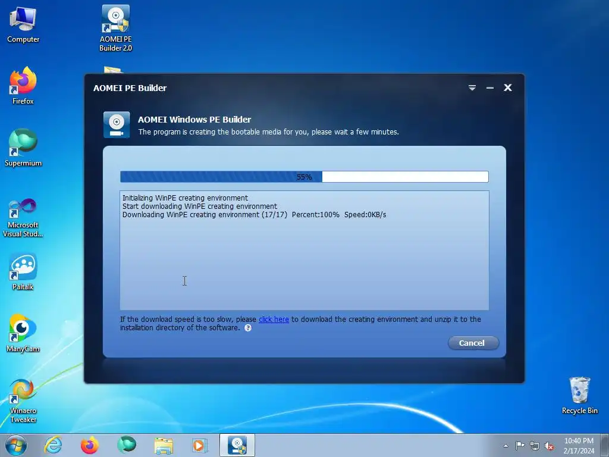Image resolution: width=609 pixels, height=457 pixels.
Task: Cancel the bootable media creation
Action: point(473,343)
